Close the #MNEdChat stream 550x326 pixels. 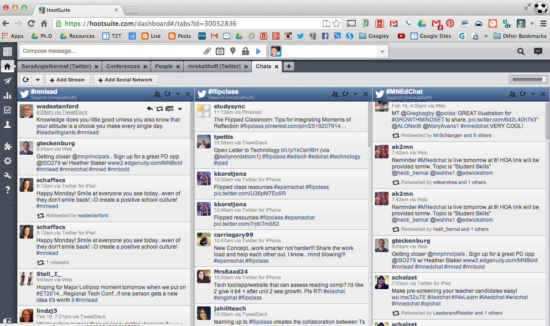(x=543, y=94)
